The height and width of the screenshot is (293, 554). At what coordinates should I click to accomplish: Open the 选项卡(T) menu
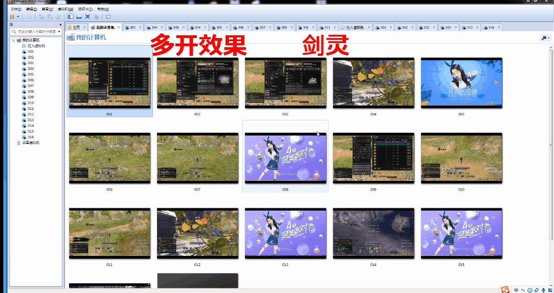[85, 9]
